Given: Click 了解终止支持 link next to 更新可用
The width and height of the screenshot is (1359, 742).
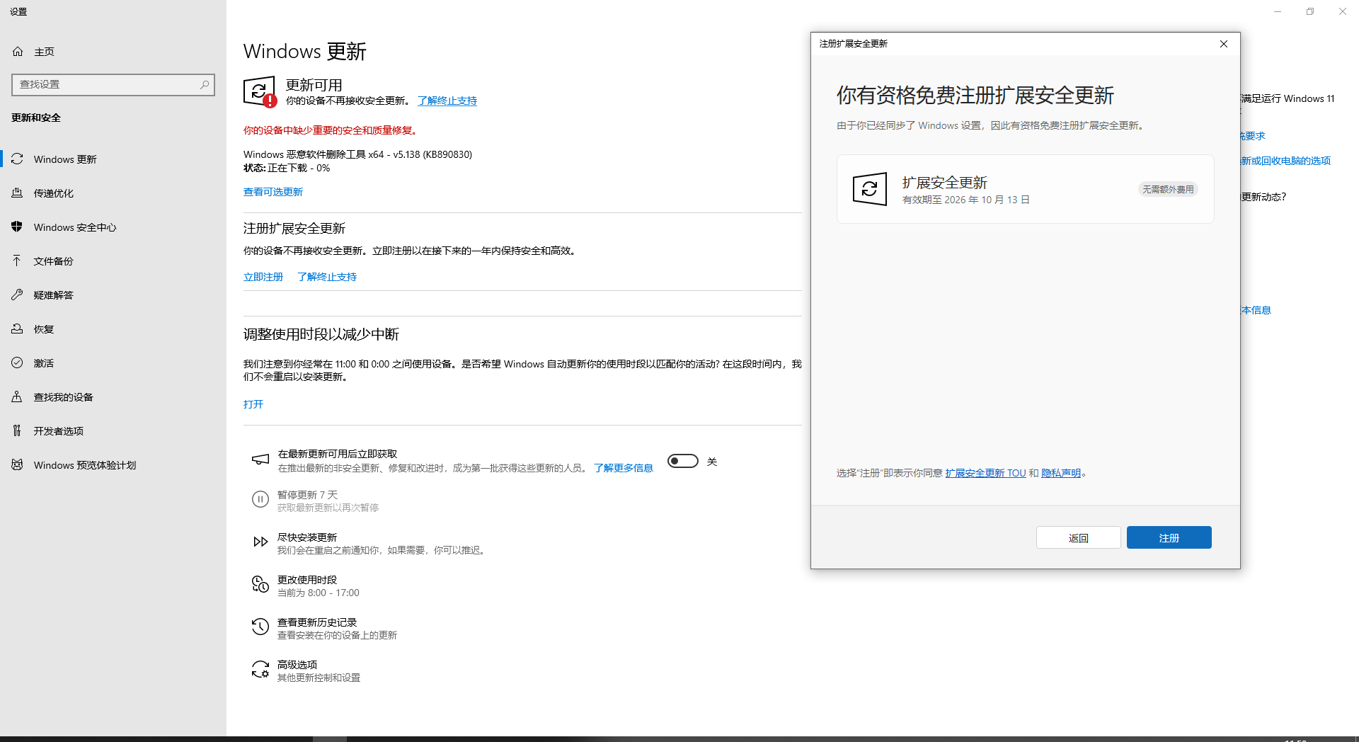Looking at the screenshot, I should click(447, 101).
